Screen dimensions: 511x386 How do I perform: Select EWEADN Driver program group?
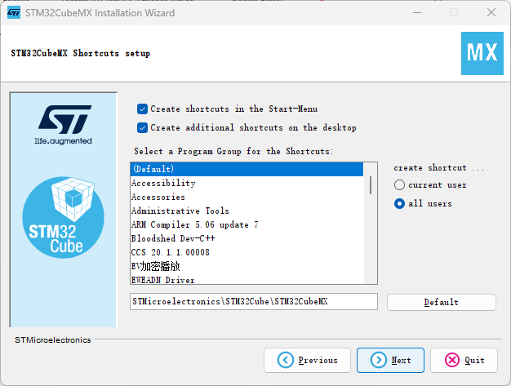(x=247, y=279)
